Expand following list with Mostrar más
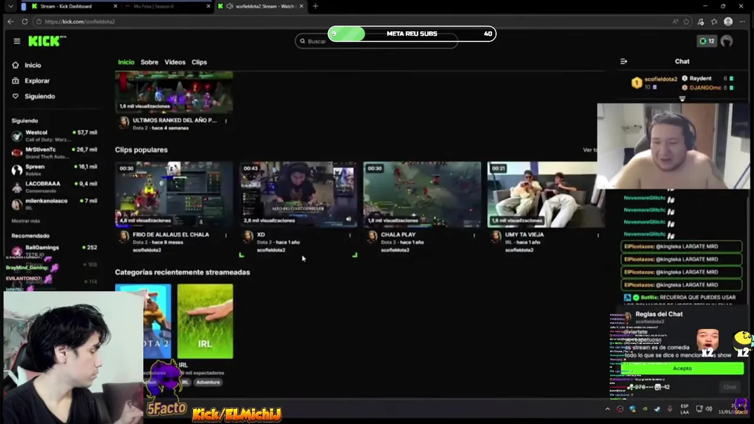 pyautogui.click(x=26, y=221)
